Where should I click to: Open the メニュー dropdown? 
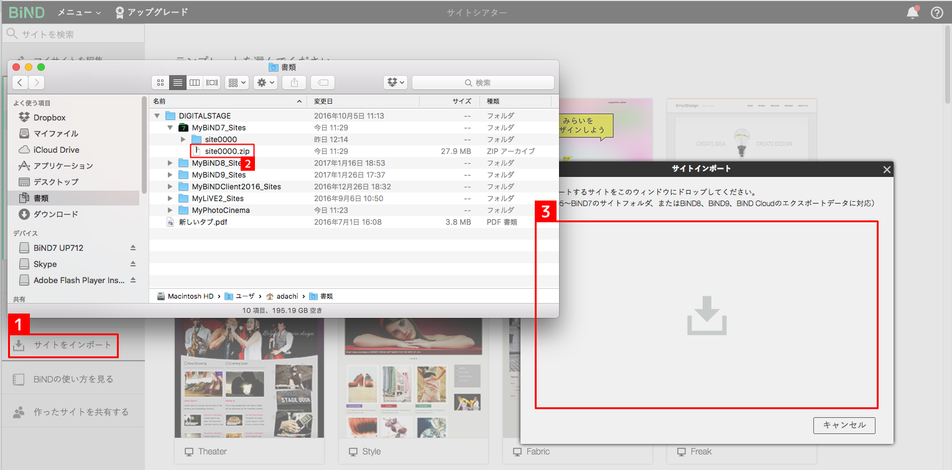click(79, 12)
